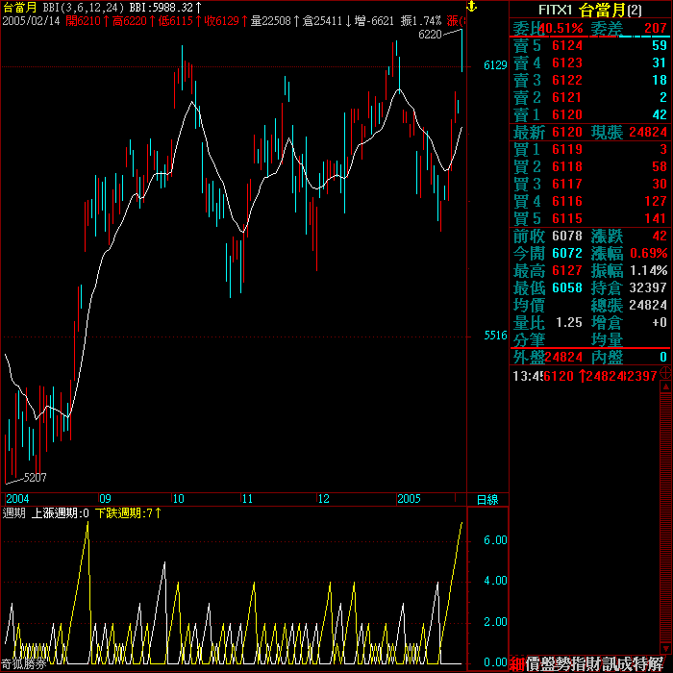
Task: Click the 日線 period selector
Action: [487, 499]
